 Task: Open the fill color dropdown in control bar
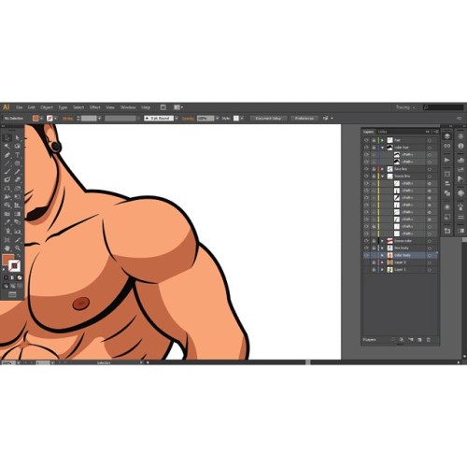41,119
